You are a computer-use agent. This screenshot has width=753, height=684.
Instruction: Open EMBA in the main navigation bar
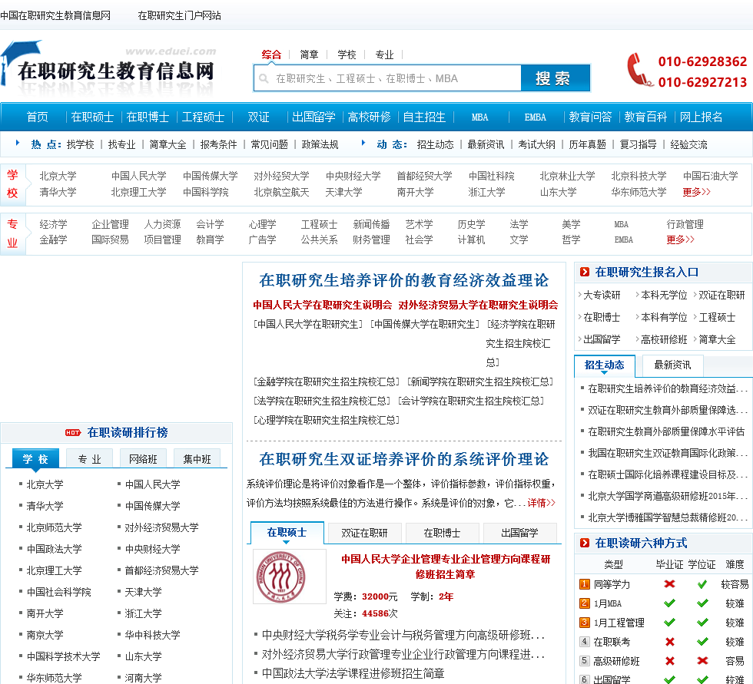point(535,117)
